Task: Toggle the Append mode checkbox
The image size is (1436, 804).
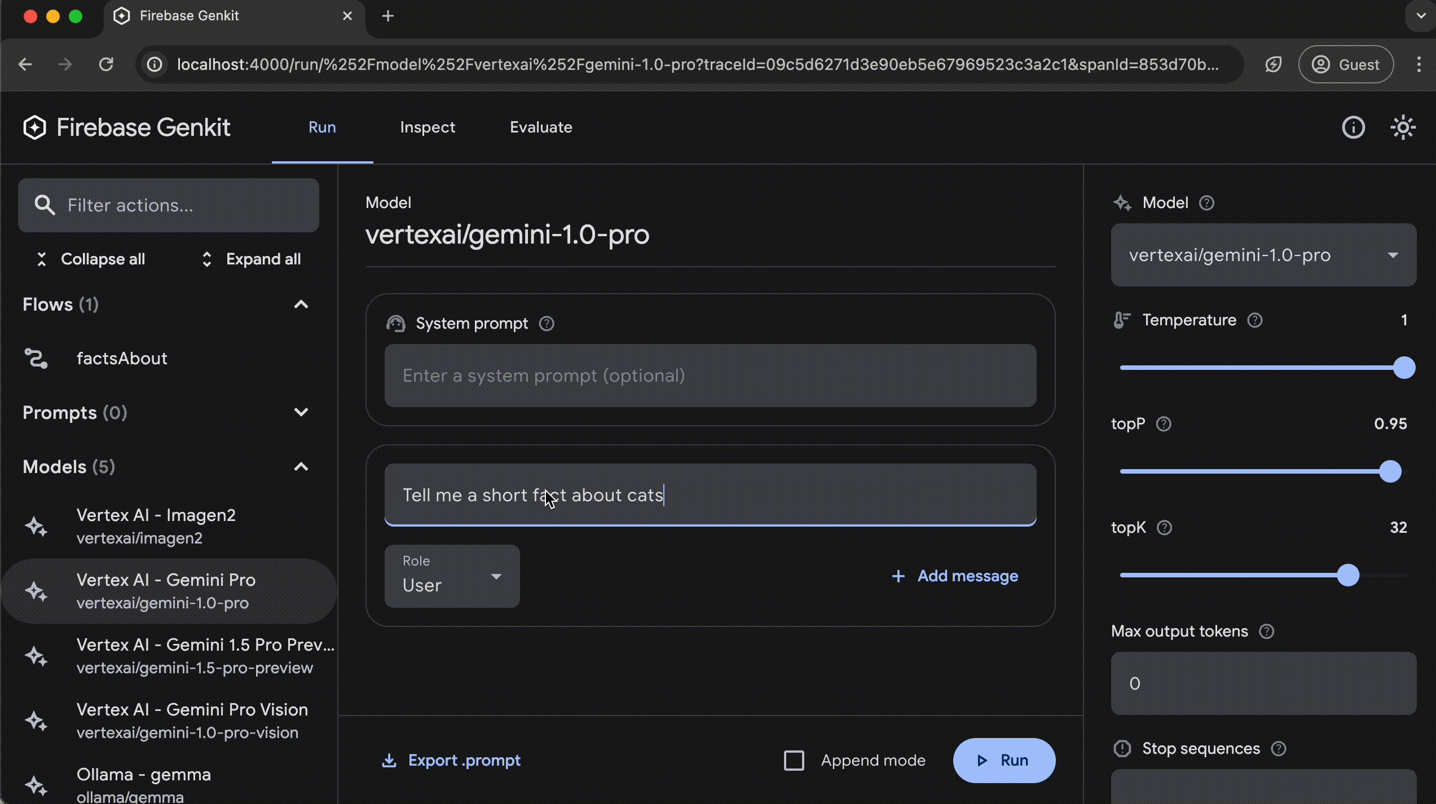Action: pyautogui.click(x=794, y=759)
